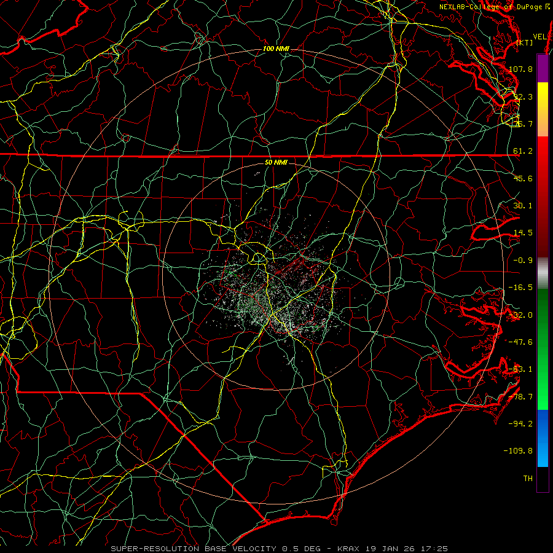Click the Super-Resolution Base Velocity caption
This screenshot has width=553, height=553.
(280, 549)
